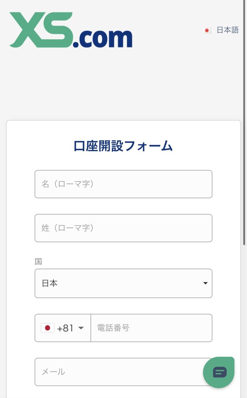Switch language via the 日本語 label
The height and width of the screenshot is (398, 247).
pos(228,30)
